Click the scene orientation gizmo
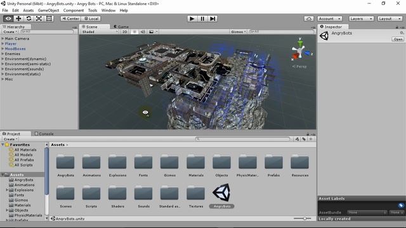Image resolution: width=406 pixels, height=228 pixels. pyautogui.click(x=300, y=51)
